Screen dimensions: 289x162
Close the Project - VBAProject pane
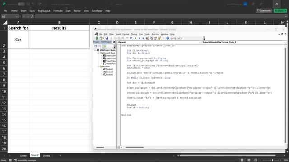(x=114, y=42)
